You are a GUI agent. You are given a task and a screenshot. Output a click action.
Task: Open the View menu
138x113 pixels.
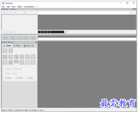click(14, 7)
